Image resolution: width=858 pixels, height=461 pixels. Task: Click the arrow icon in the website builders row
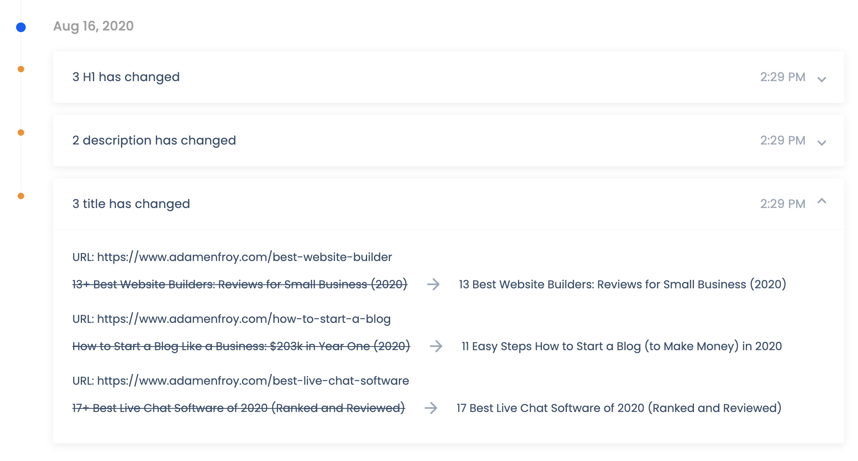tap(433, 284)
